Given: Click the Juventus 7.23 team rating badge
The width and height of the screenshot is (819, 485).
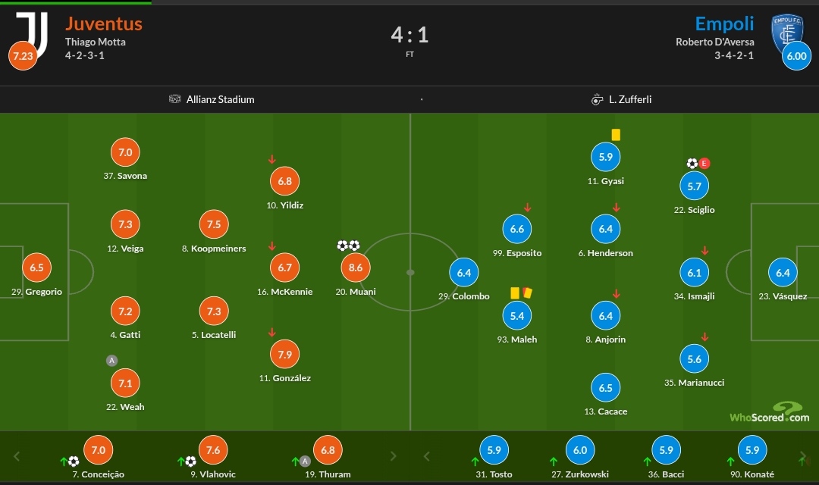Looking at the screenshot, I should coord(23,56).
